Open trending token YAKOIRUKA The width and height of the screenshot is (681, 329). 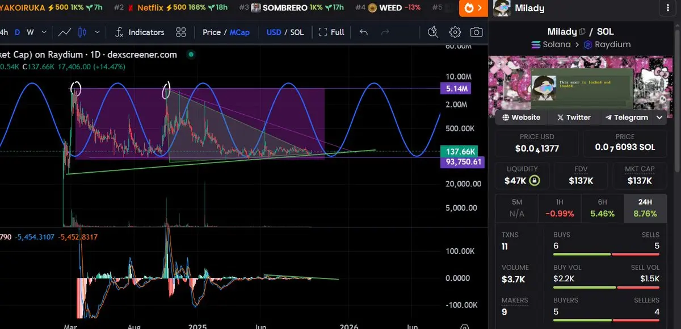(51, 8)
